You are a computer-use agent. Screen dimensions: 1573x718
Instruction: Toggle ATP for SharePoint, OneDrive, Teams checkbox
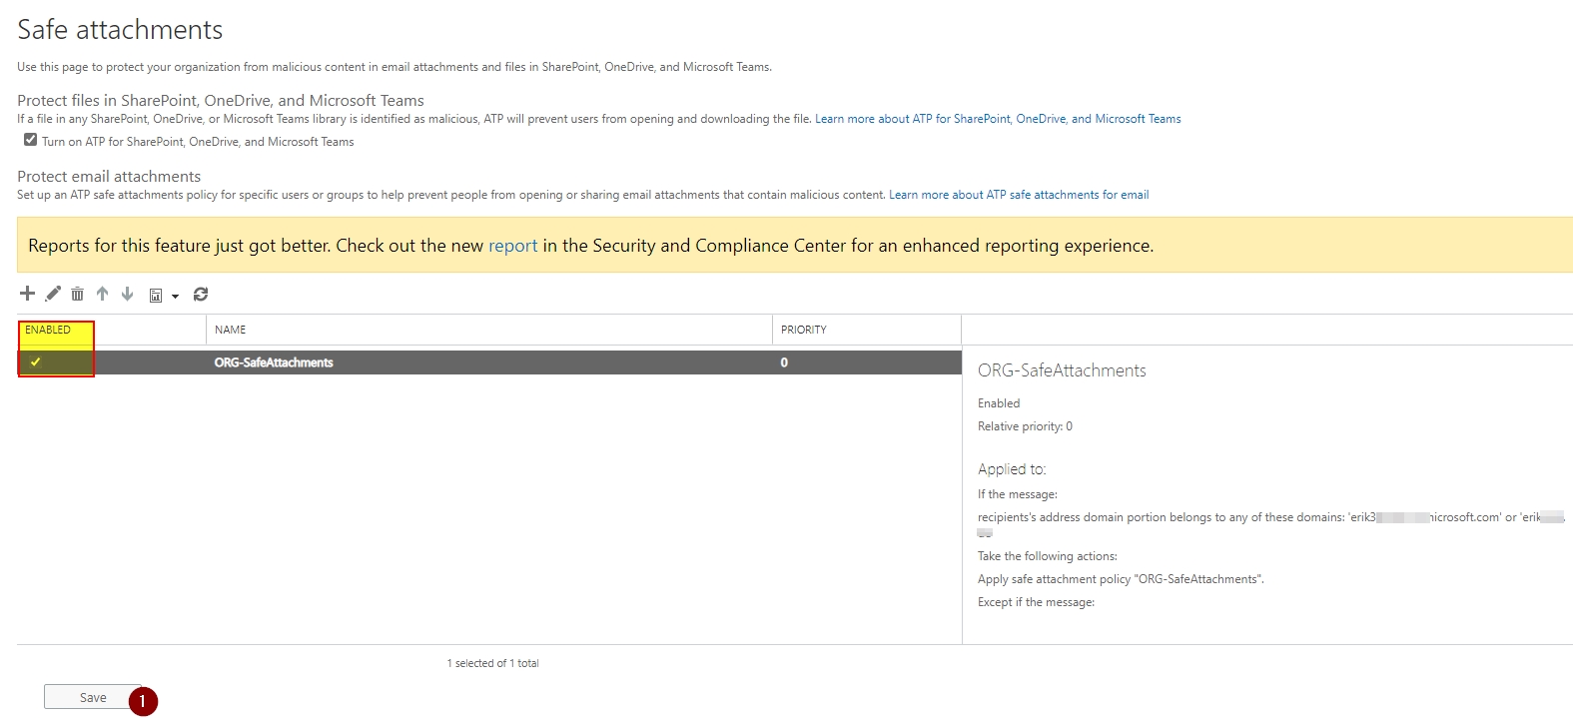click(31, 140)
